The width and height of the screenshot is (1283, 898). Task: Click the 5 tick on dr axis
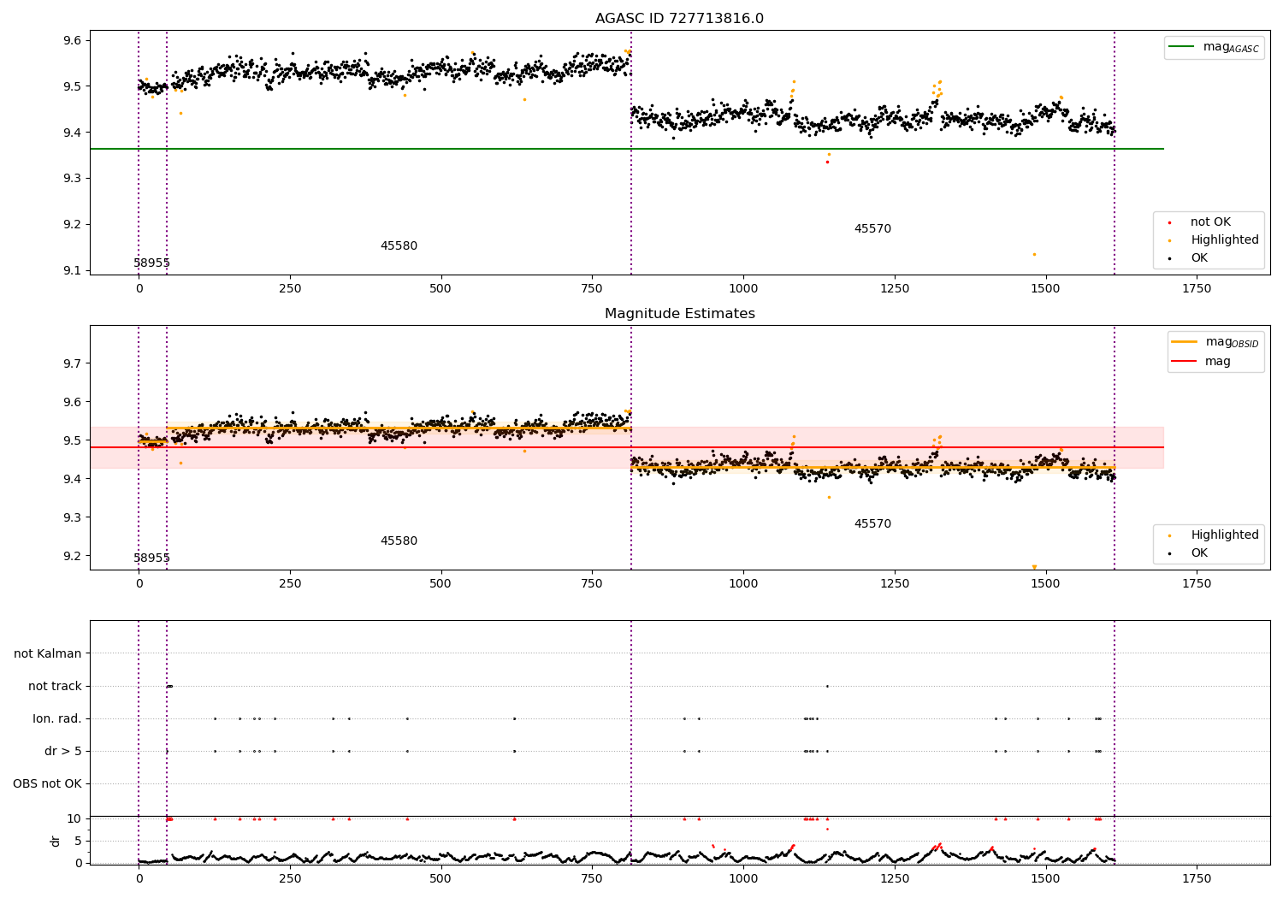(78, 841)
